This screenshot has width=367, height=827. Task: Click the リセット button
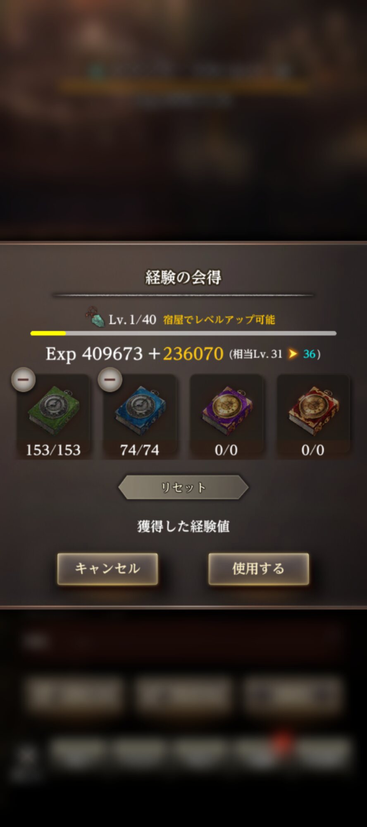183,488
